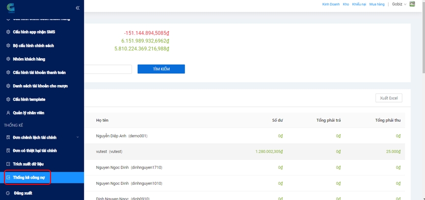This screenshot has width=425, height=200.
Task: Click the user avatar in top right
Action: (x=412, y=4)
